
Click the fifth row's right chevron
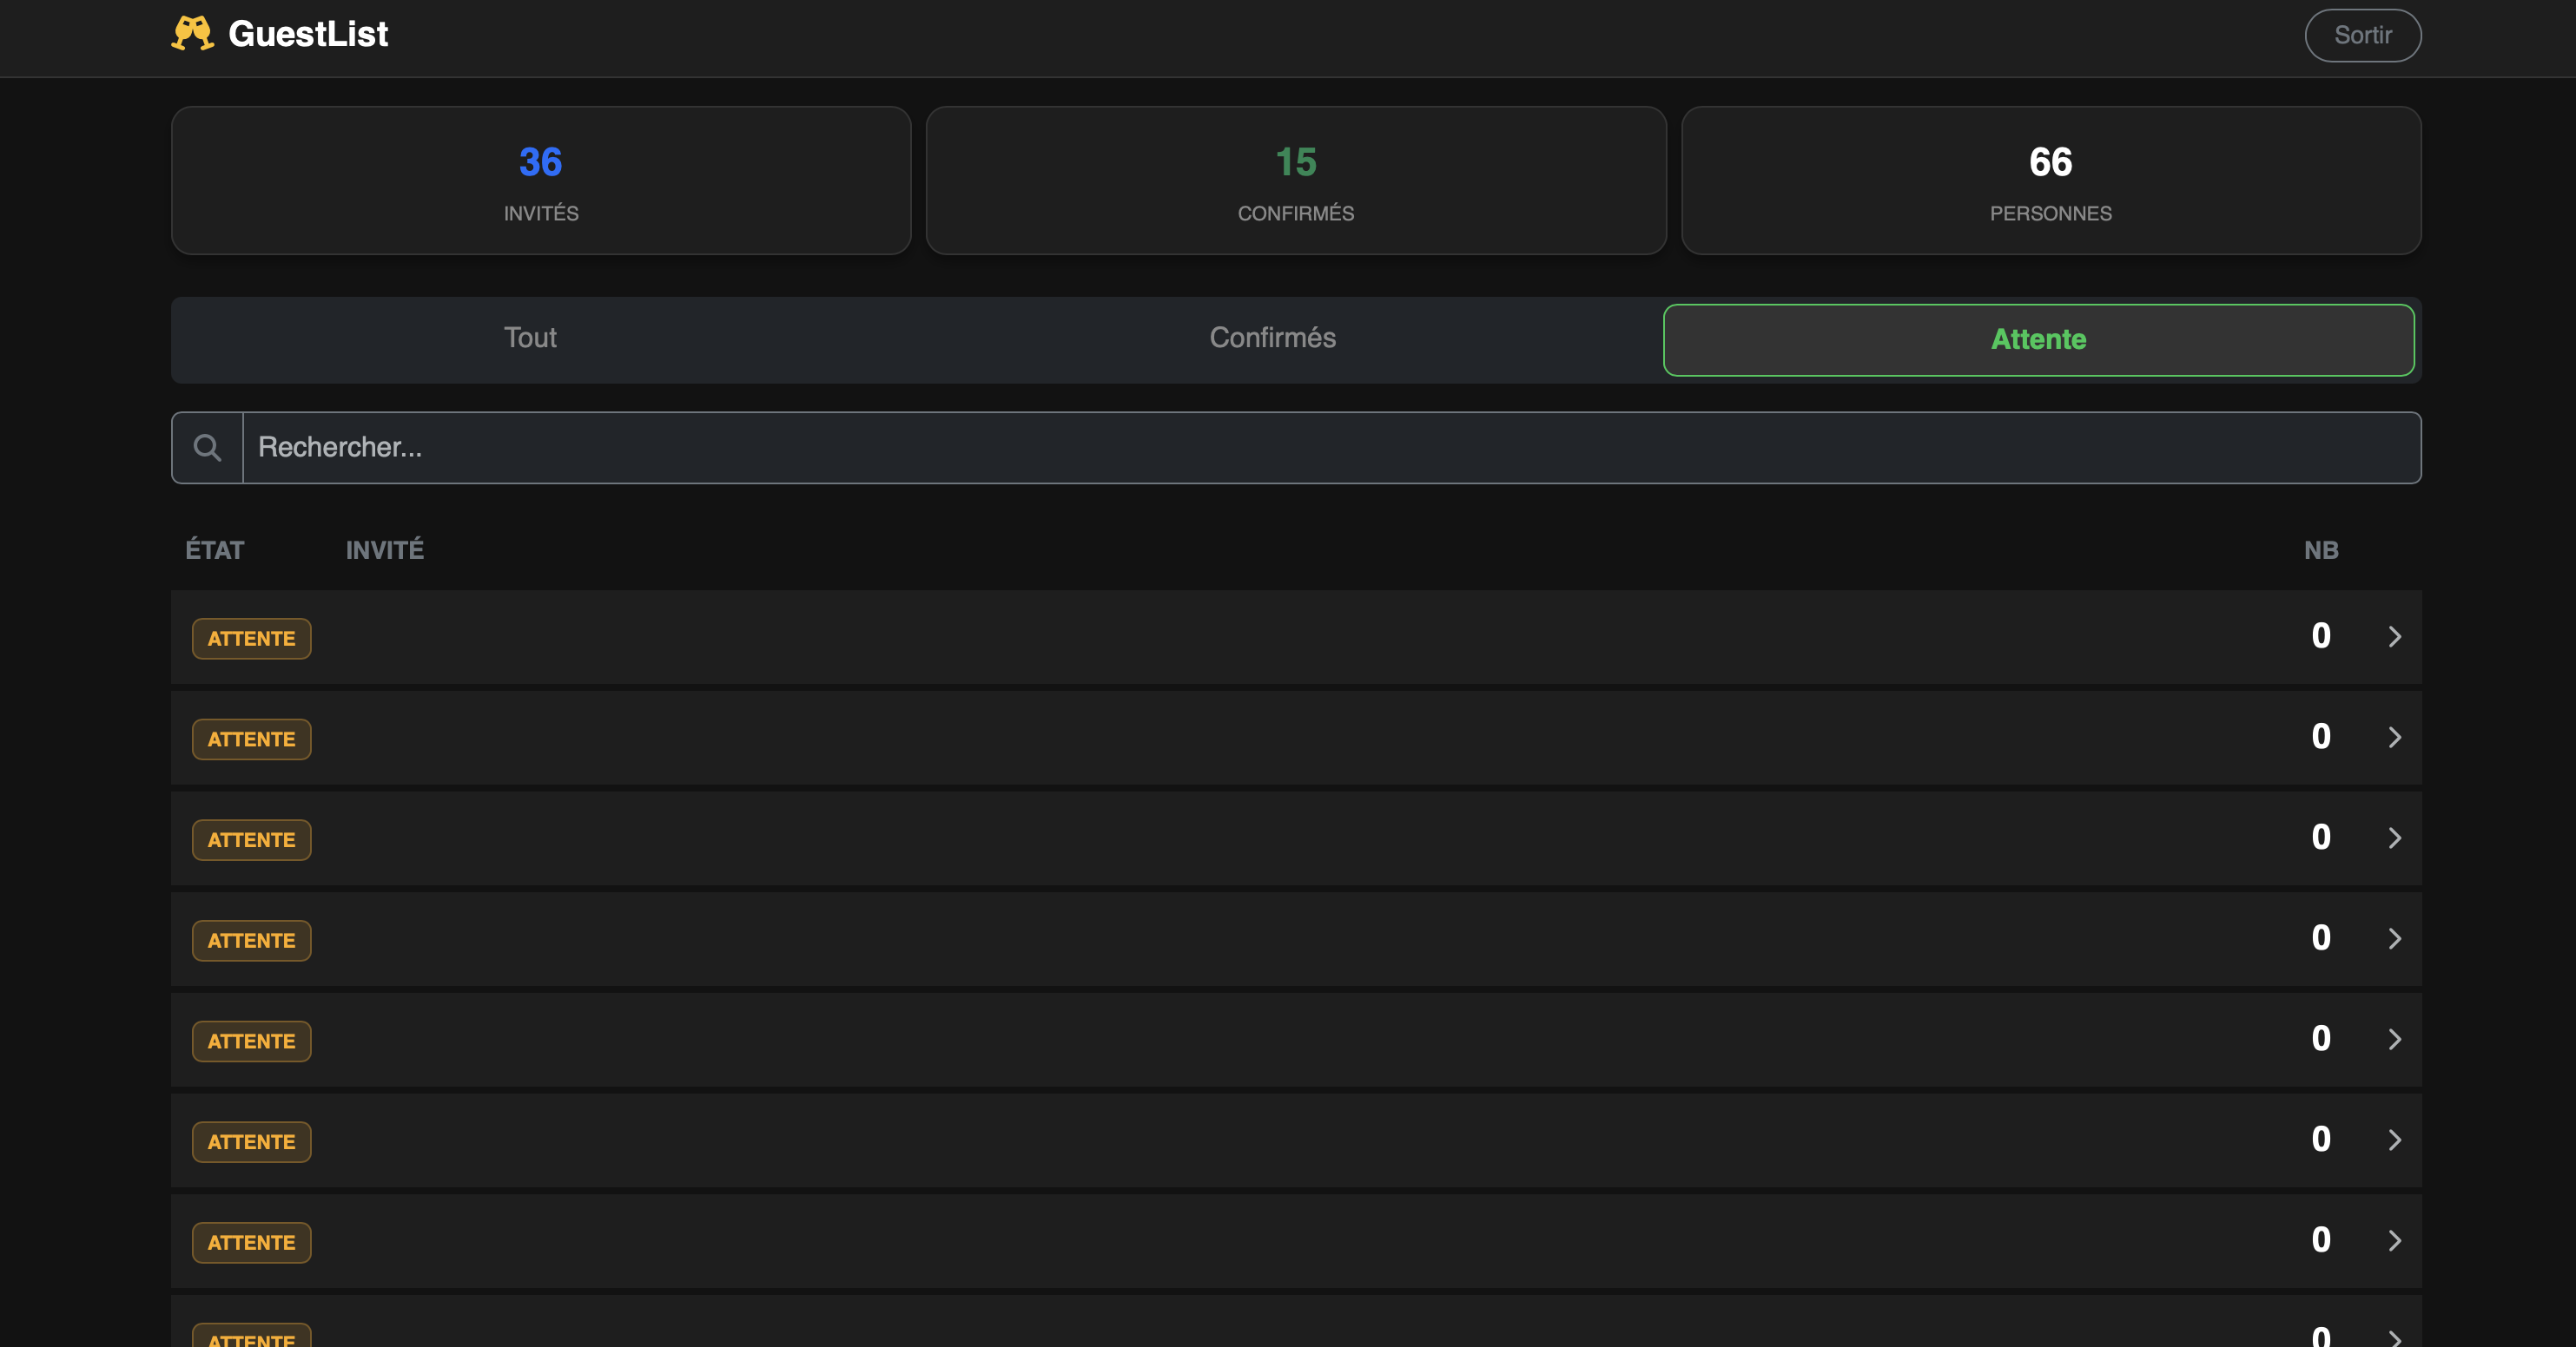2394,1039
